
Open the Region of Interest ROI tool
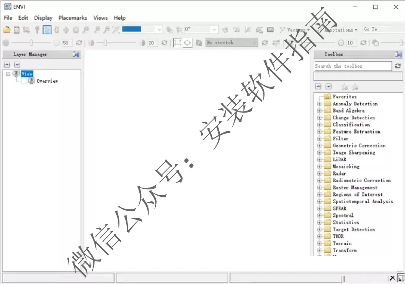coord(259,30)
